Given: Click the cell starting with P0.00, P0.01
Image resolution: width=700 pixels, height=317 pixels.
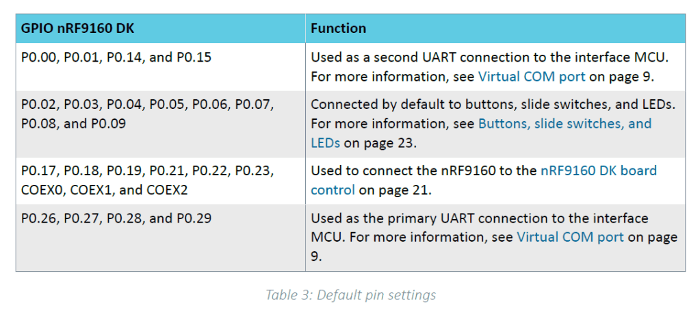Looking at the screenshot, I should [116, 58].
